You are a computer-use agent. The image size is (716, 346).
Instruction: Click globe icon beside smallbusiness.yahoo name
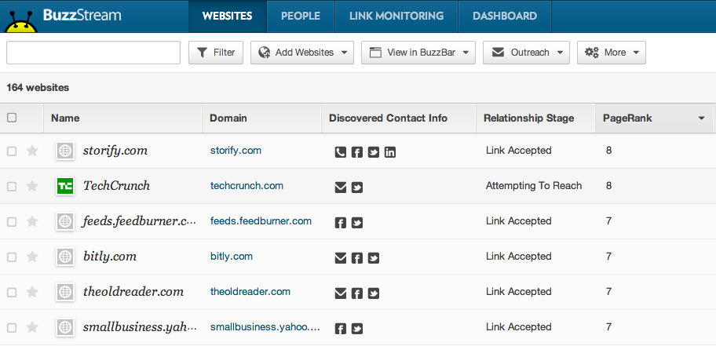pyautogui.click(x=65, y=327)
